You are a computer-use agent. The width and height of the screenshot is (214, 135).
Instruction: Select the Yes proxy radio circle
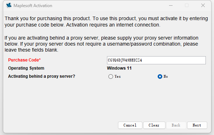(x=111, y=76)
